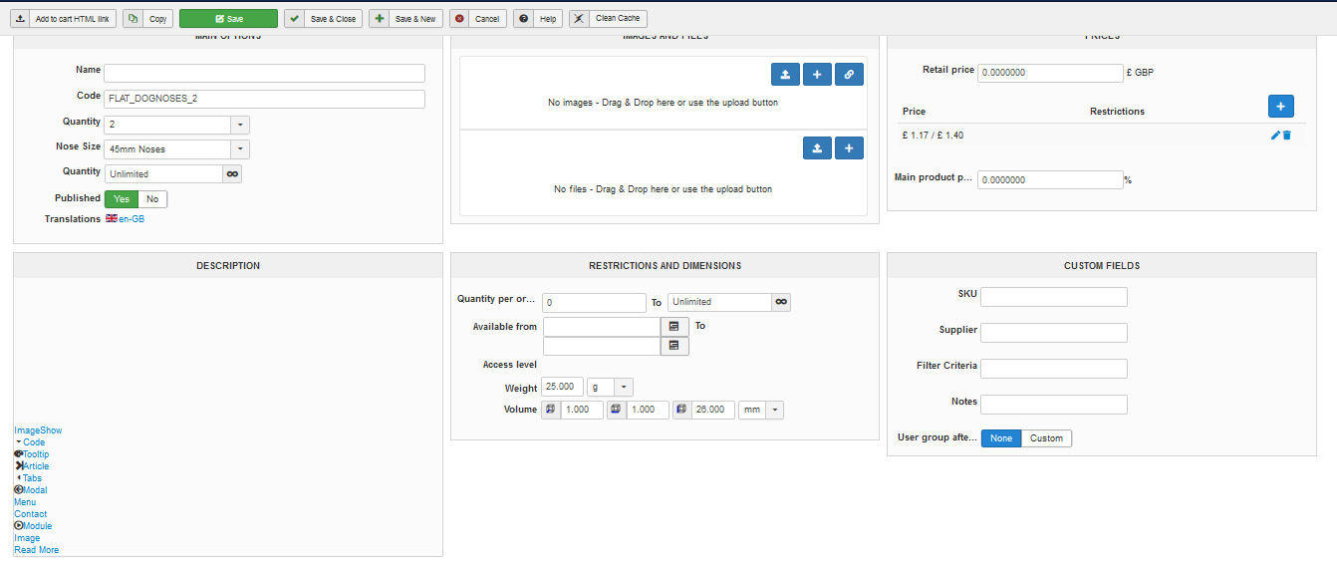Open the Quantity dropdown showing 2
Screen dimensions: 1337x568
176,125
